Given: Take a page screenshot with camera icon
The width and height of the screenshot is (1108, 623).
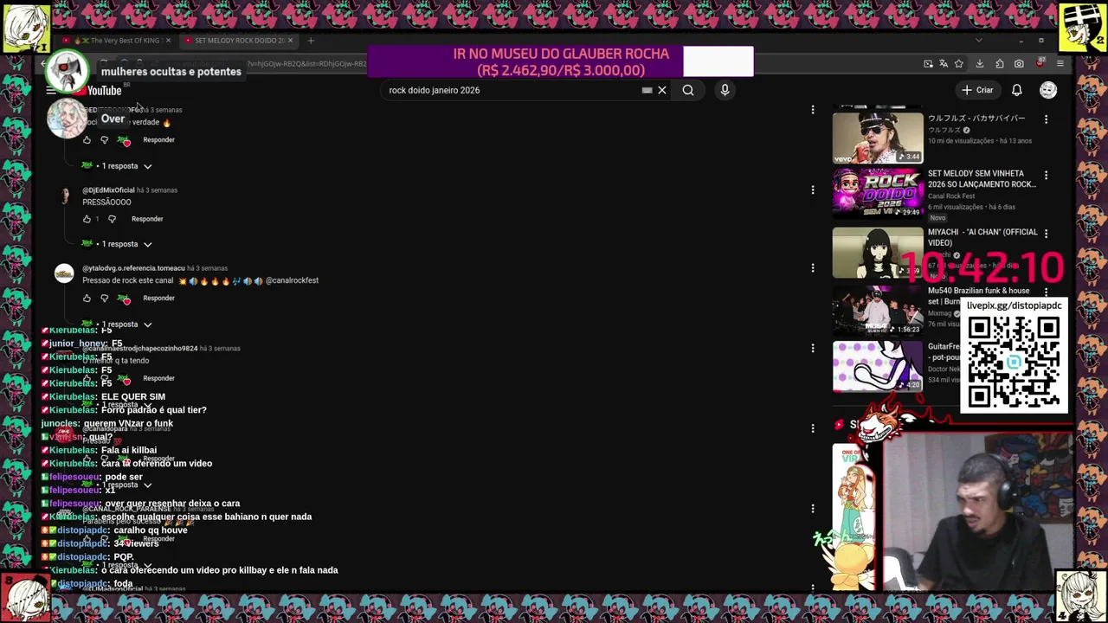Looking at the screenshot, I should tap(1019, 64).
